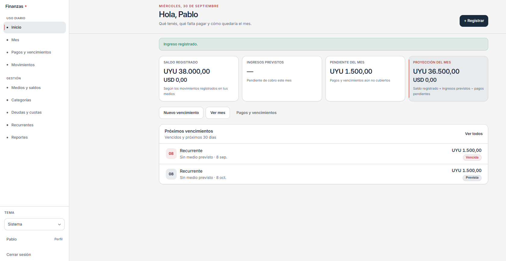Click the 08 date badge for 8 oct.
Image resolution: width=506 pixels, height=261 pixels.
click(171, 174)
